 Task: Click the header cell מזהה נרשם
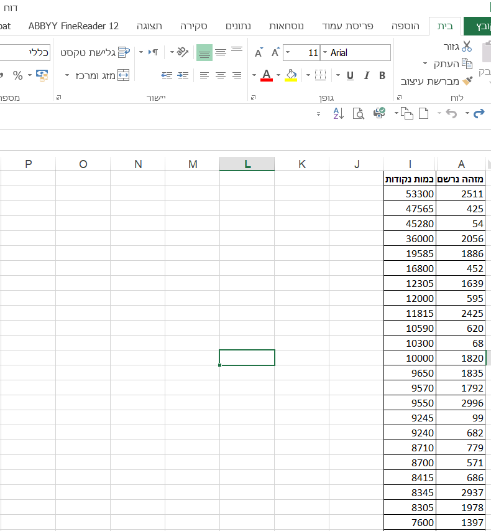click(461, 179)
